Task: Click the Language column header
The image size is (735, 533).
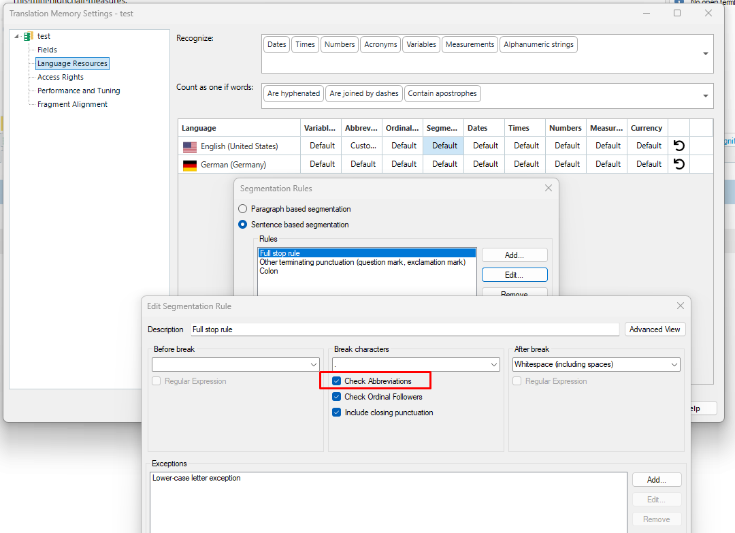Action: [x=239, y=128]
